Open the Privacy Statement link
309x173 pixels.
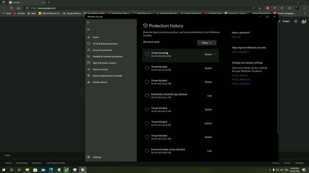click(241, 84)
